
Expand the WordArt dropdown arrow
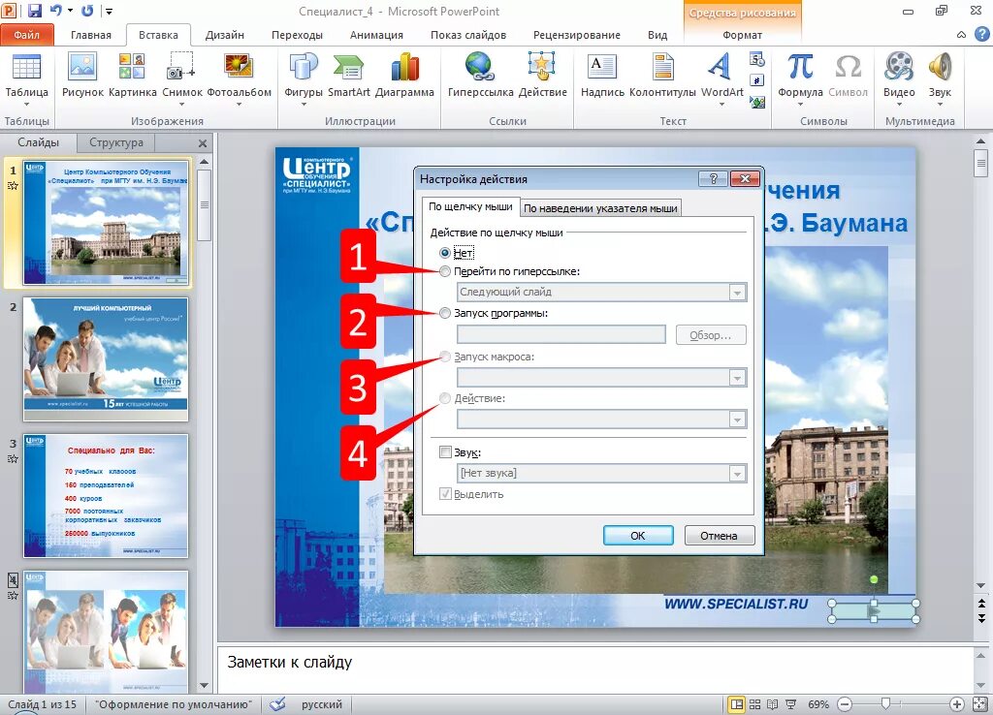click(721, 105)
